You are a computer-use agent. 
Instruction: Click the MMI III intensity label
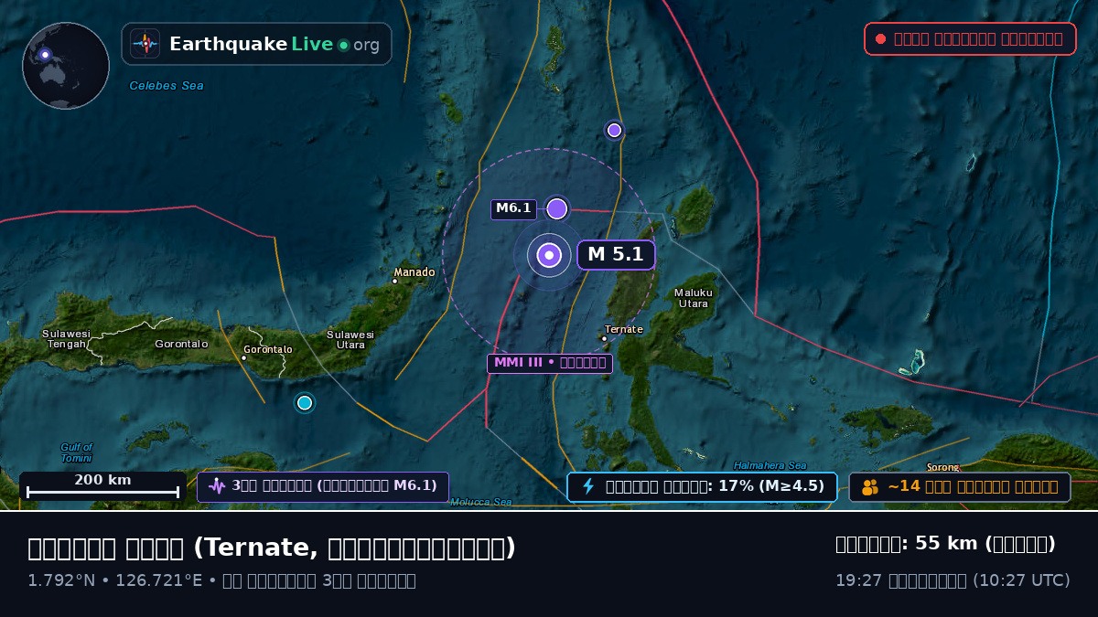point(549,363)
